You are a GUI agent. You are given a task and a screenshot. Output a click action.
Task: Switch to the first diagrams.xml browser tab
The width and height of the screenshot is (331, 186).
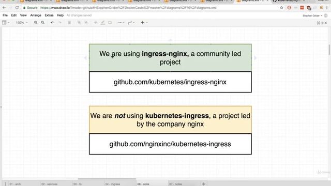36,1
